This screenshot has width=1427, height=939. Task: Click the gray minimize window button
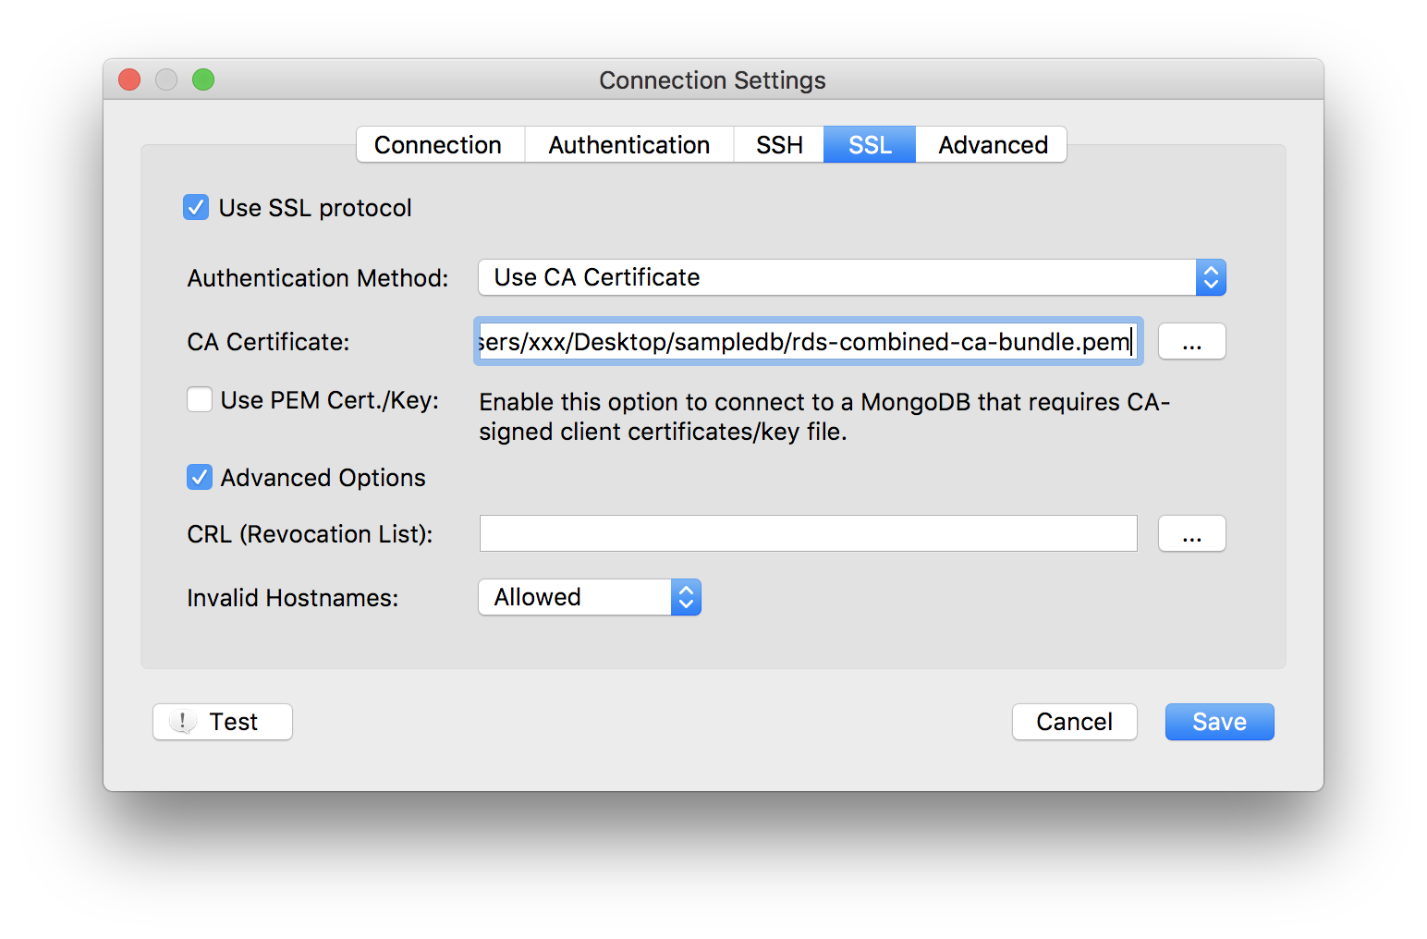166,80
